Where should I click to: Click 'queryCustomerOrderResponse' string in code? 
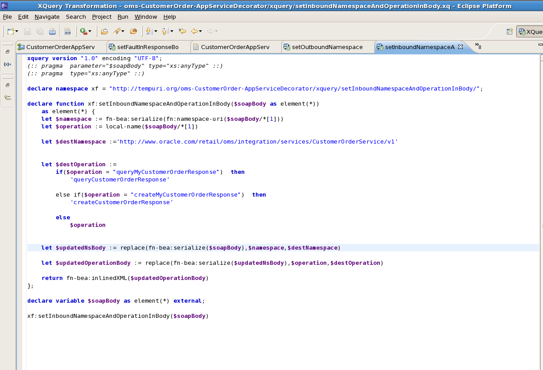click(x=120, y=179)
